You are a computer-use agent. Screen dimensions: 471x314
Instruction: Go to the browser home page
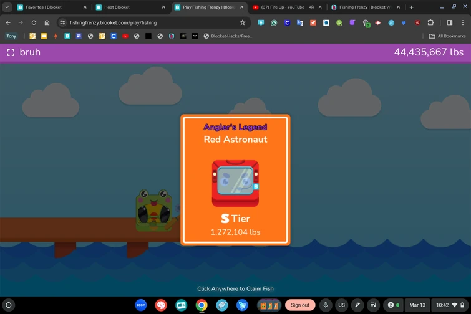(47, 22)
